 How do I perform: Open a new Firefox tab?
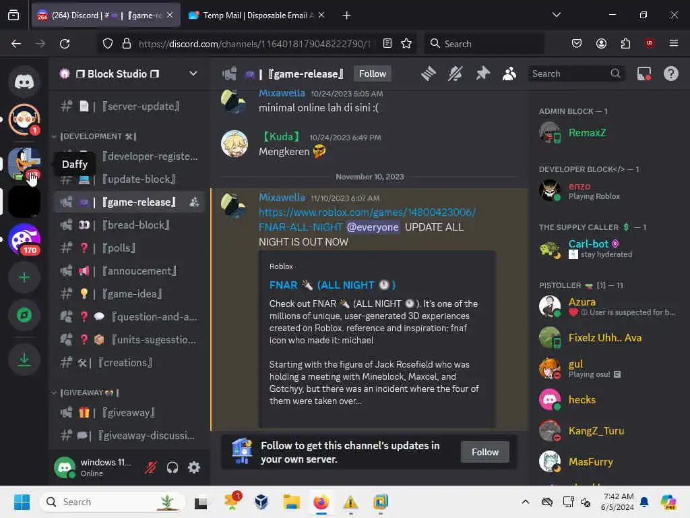click(x=347, y=16)
